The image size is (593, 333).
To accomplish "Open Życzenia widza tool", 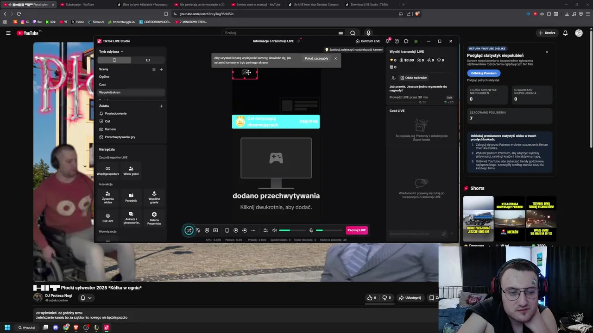I will click(x=108, y=197).
